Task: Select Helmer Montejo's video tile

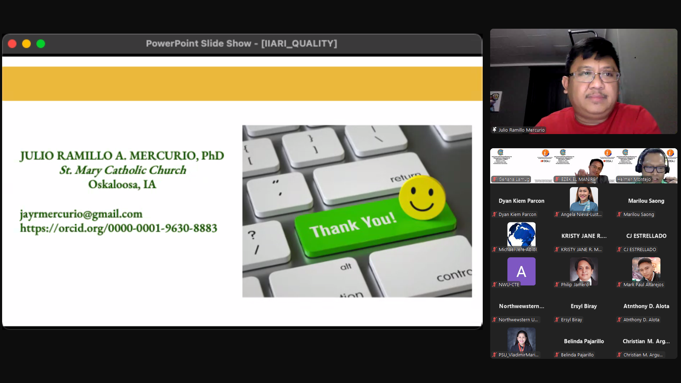Action: (x=646, y=165)
